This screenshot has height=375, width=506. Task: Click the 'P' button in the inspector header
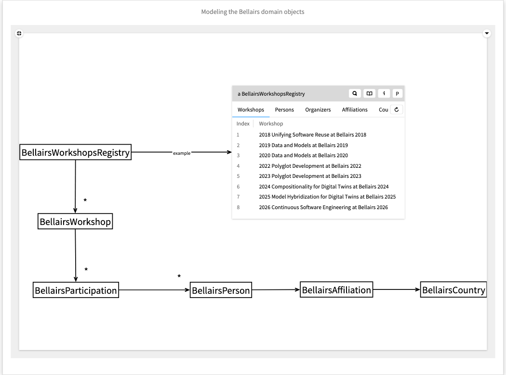[x=398, y=94]
